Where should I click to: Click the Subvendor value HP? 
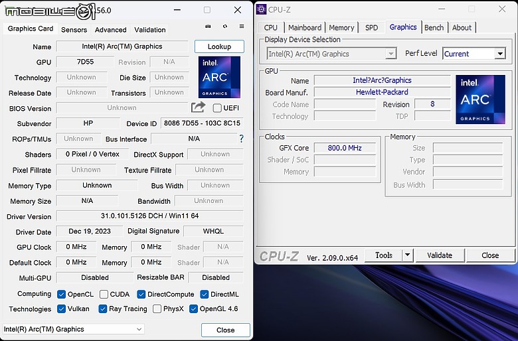click(x=88, y=123)
